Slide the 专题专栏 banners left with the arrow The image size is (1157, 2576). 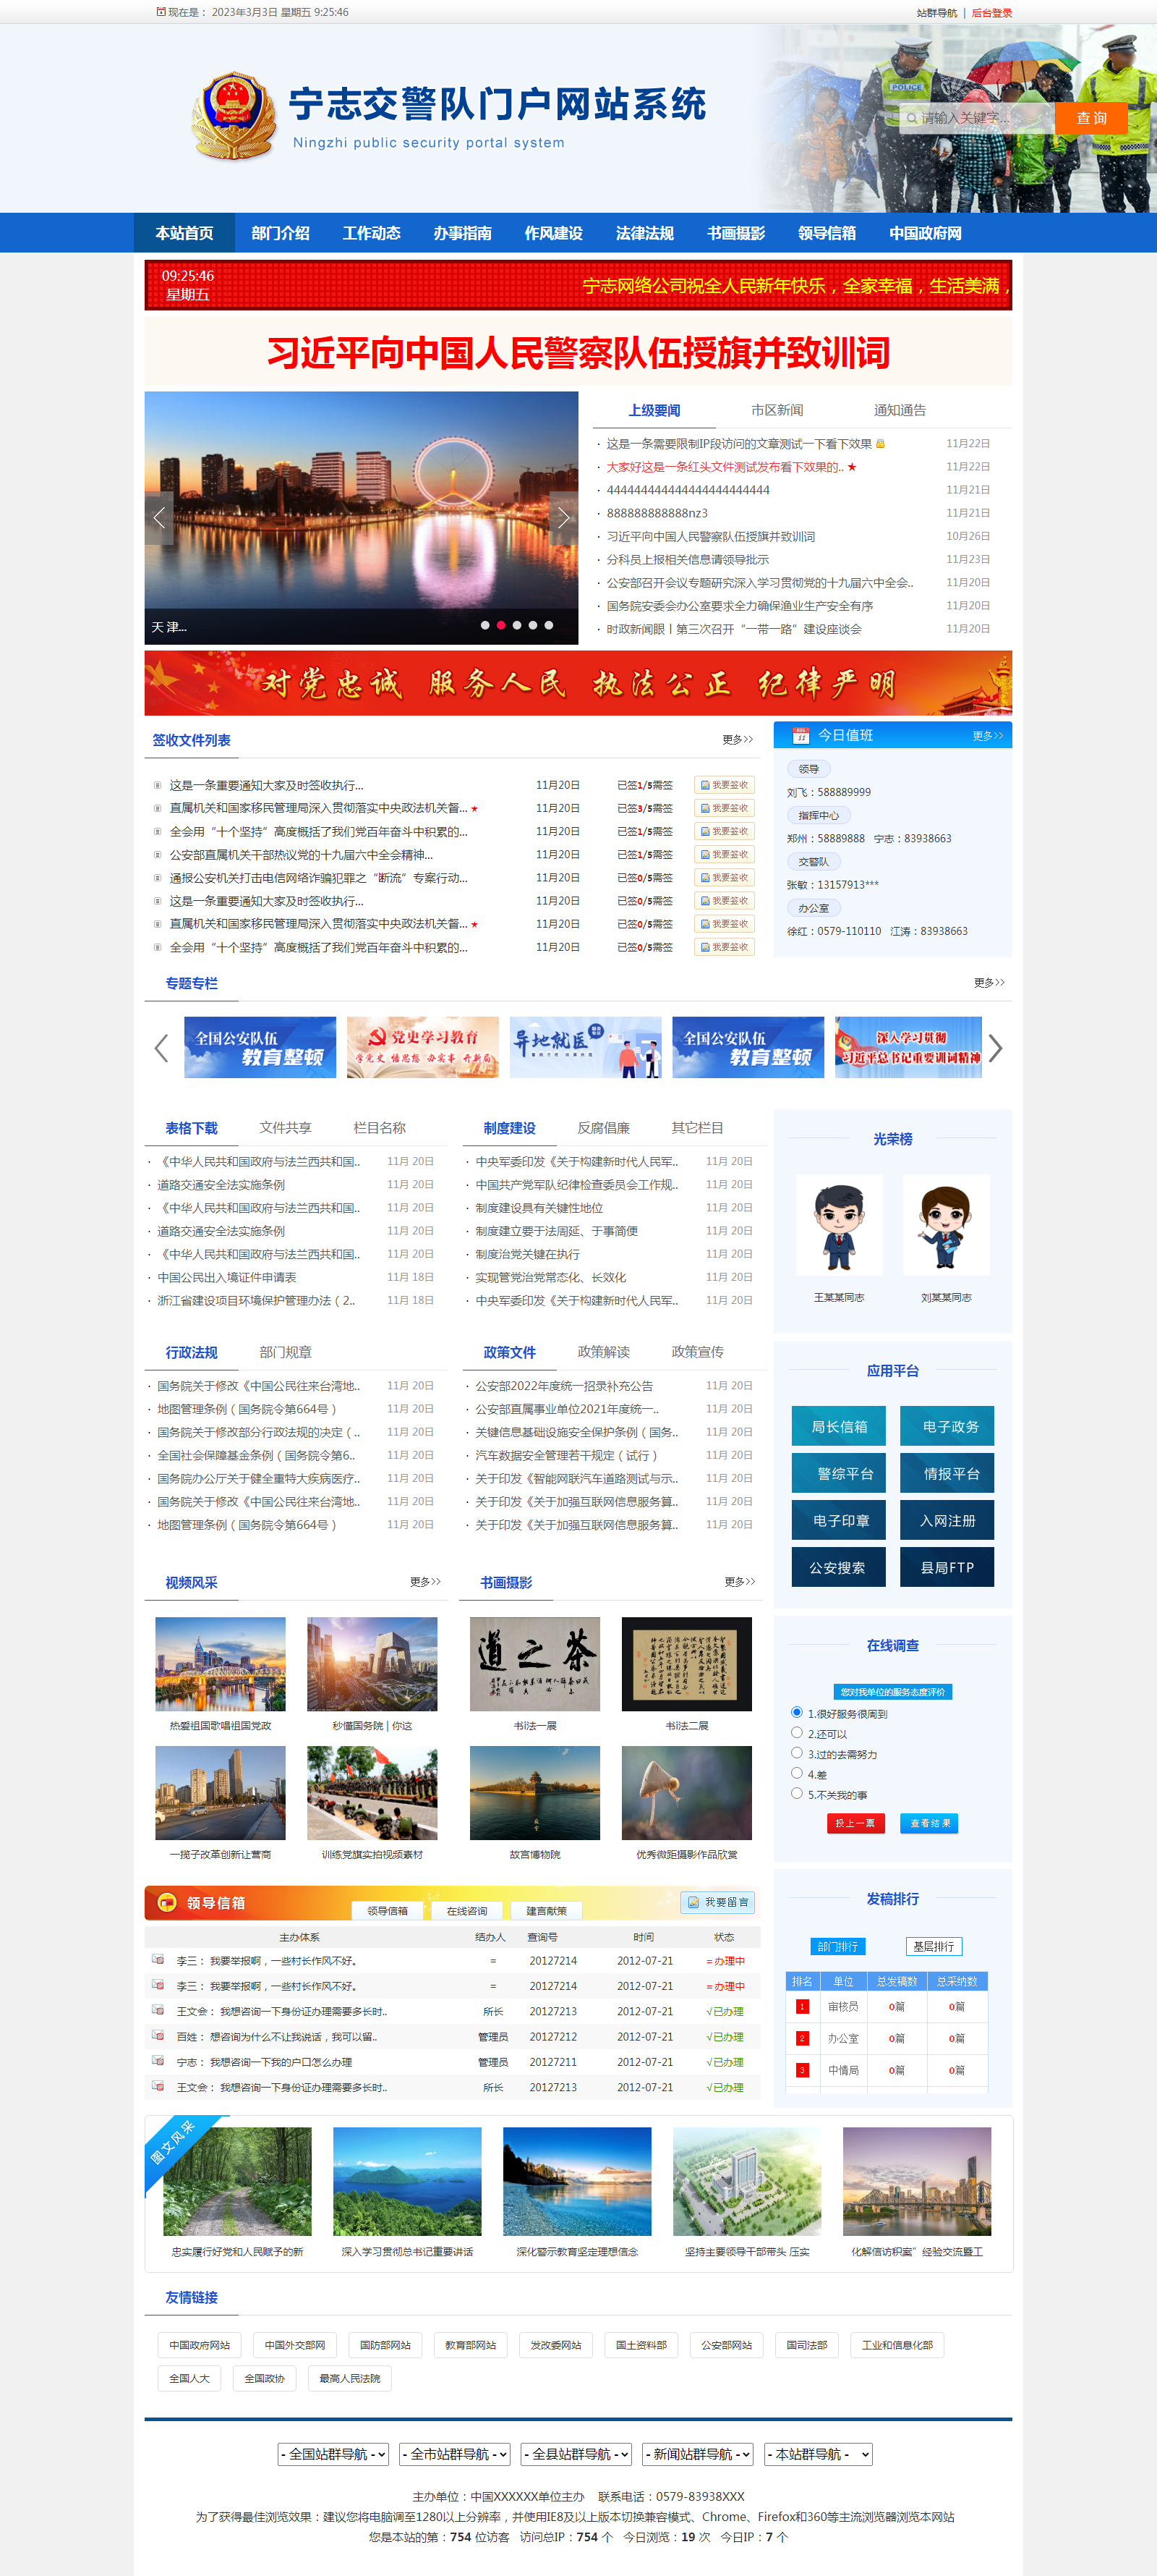(161, 1048)
